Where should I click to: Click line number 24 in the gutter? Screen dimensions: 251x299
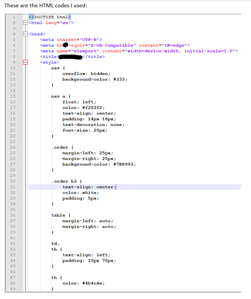coord(13,147)
